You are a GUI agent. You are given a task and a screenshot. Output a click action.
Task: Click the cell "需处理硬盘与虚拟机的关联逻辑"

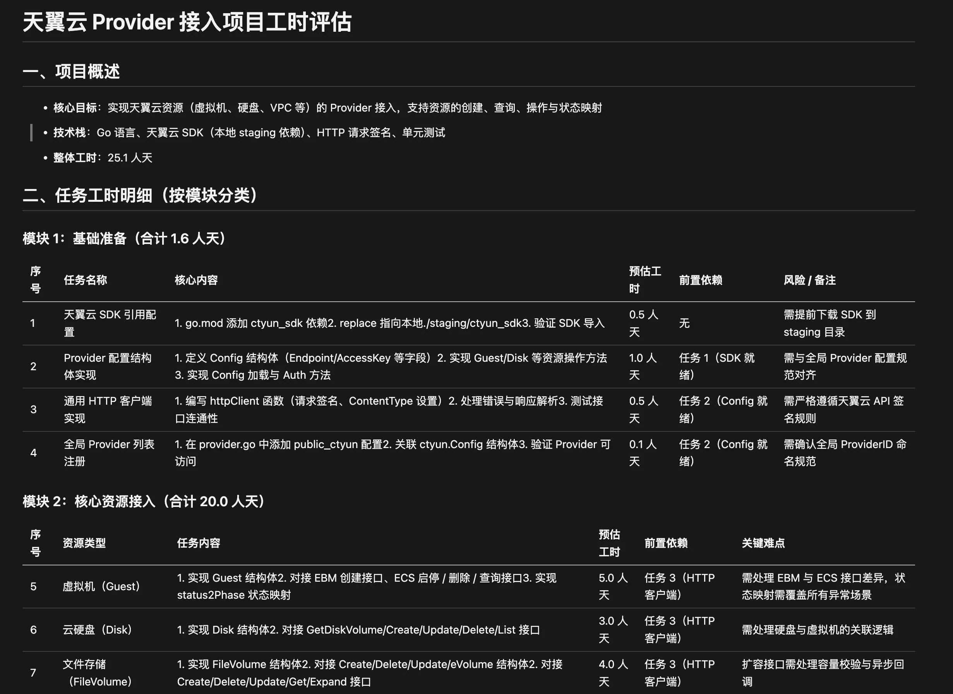coord(817,630)
